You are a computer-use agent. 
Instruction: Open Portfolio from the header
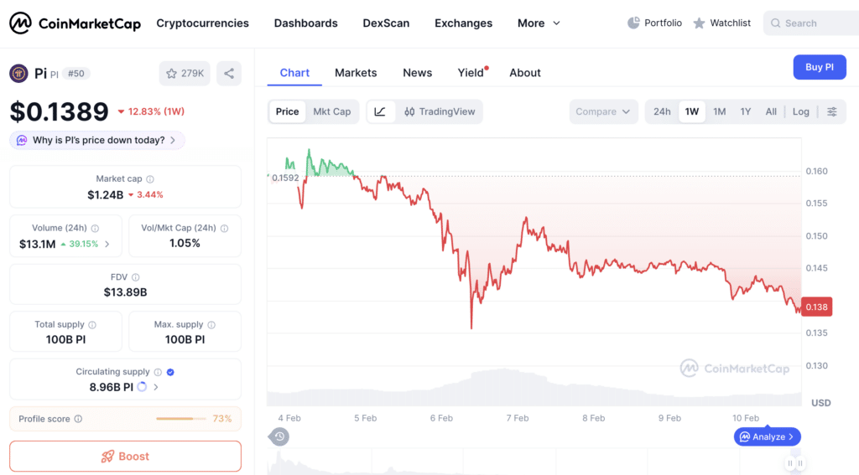tap(654, 23)
